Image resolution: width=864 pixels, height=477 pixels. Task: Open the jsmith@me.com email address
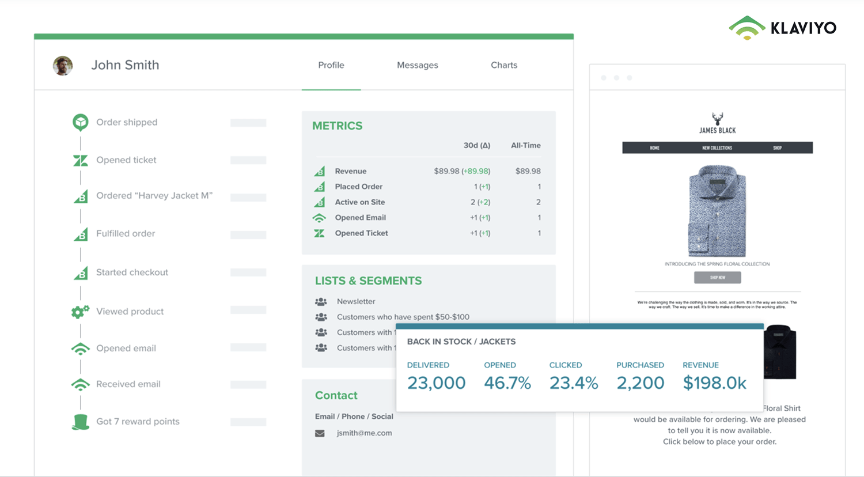(364, 433)
